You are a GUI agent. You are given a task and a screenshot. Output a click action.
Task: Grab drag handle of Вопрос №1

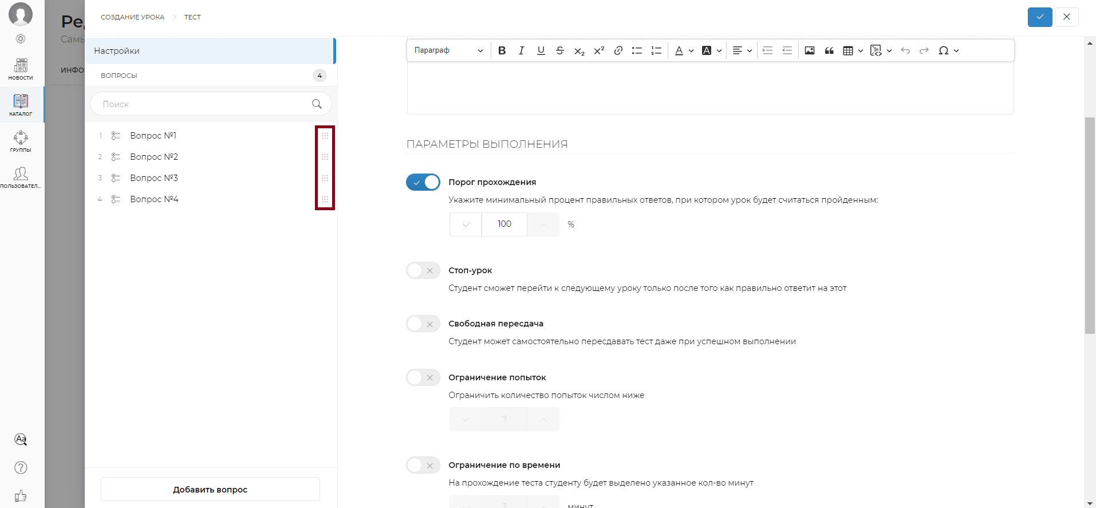325,136
